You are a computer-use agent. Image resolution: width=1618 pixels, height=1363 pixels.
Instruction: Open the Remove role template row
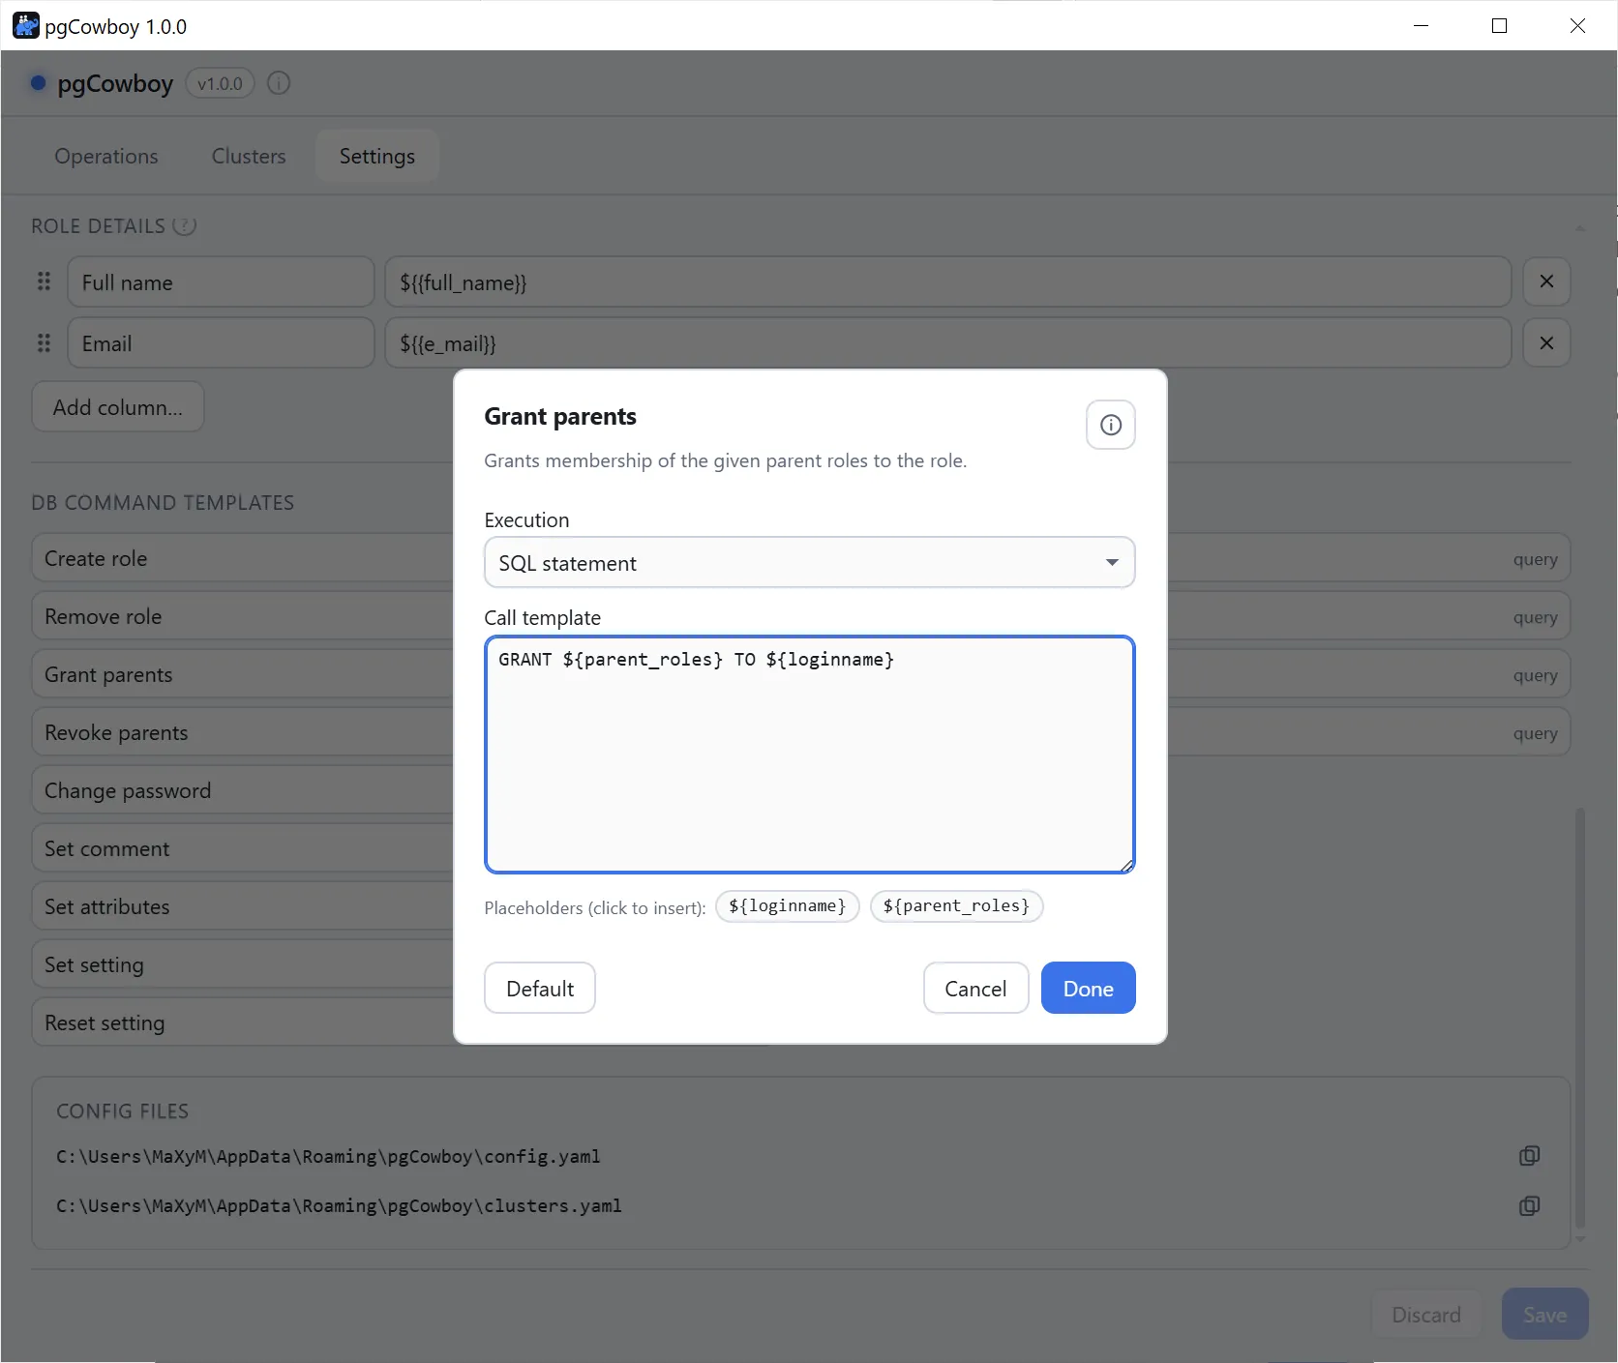point(242,616)
